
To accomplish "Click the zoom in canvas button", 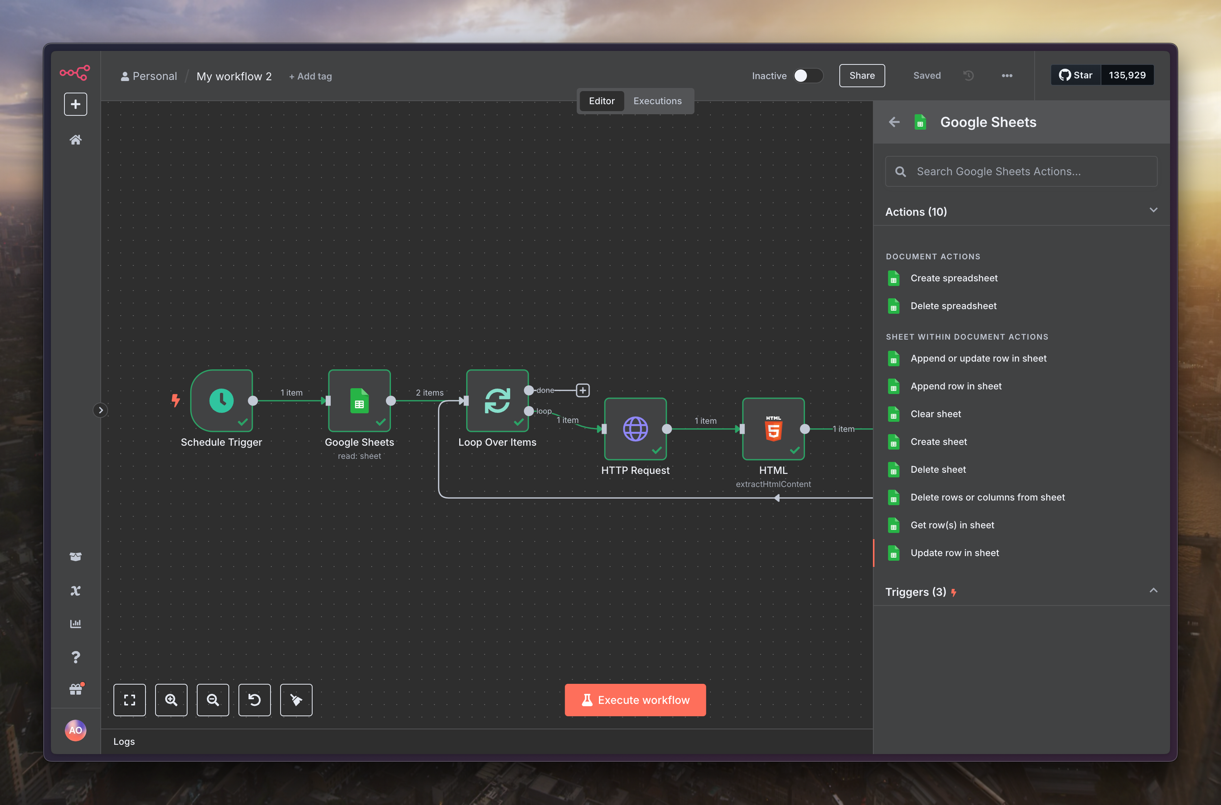I will coord(171,700).
